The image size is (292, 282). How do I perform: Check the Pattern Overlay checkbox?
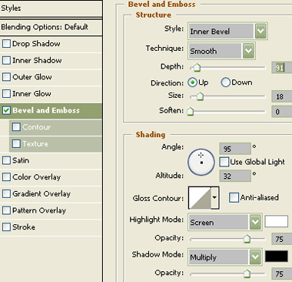pos(6,210)
